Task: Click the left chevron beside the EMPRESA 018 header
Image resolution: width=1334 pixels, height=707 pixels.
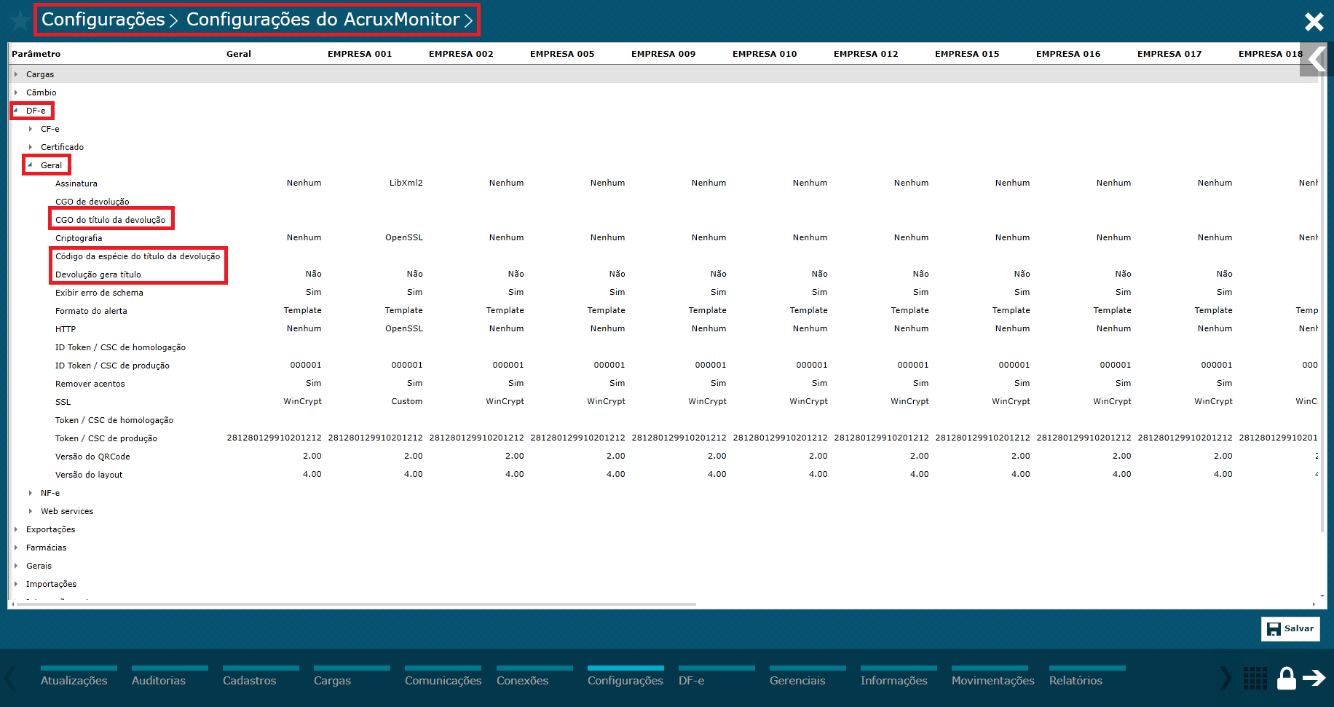Action: tap(1315, 60)
